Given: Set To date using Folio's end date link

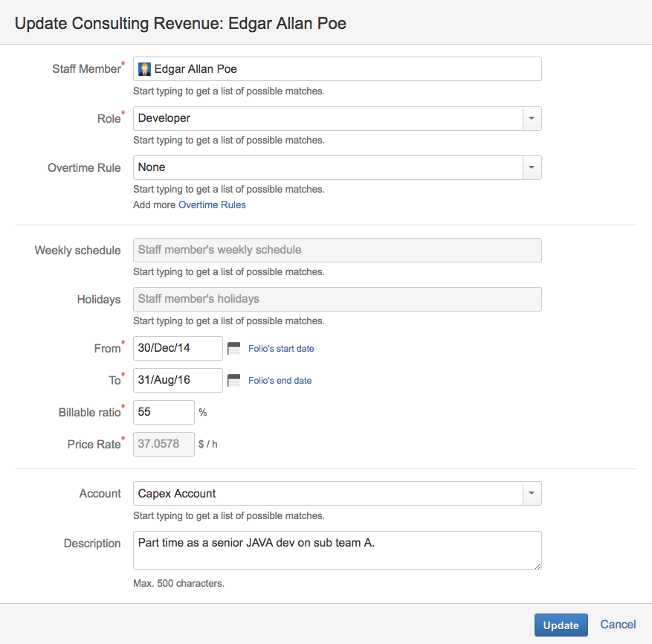Looking at the screenshot, I should 280,380.
